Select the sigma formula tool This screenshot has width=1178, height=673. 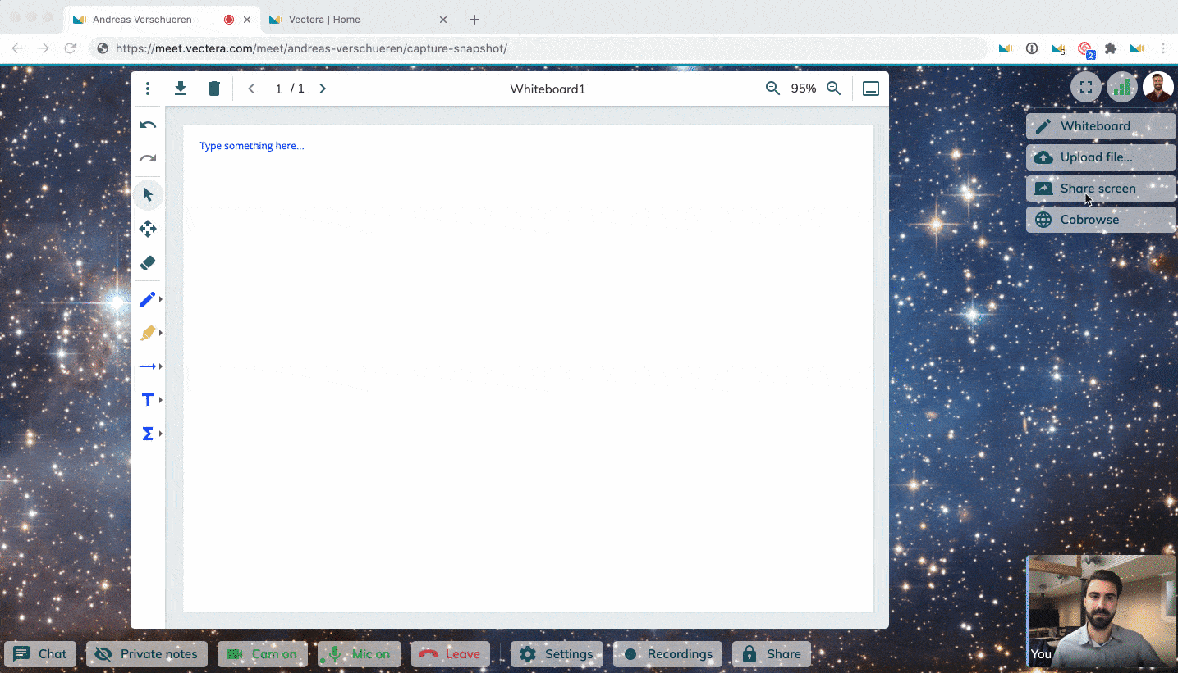click(x=147, y=434)
